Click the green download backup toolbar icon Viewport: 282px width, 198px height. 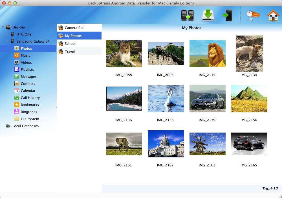pos(208,15)
